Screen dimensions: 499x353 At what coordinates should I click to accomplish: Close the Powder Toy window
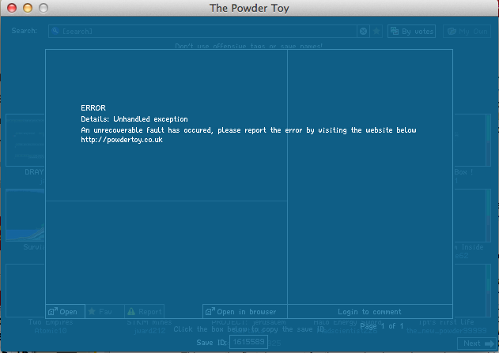coord(12,8)
